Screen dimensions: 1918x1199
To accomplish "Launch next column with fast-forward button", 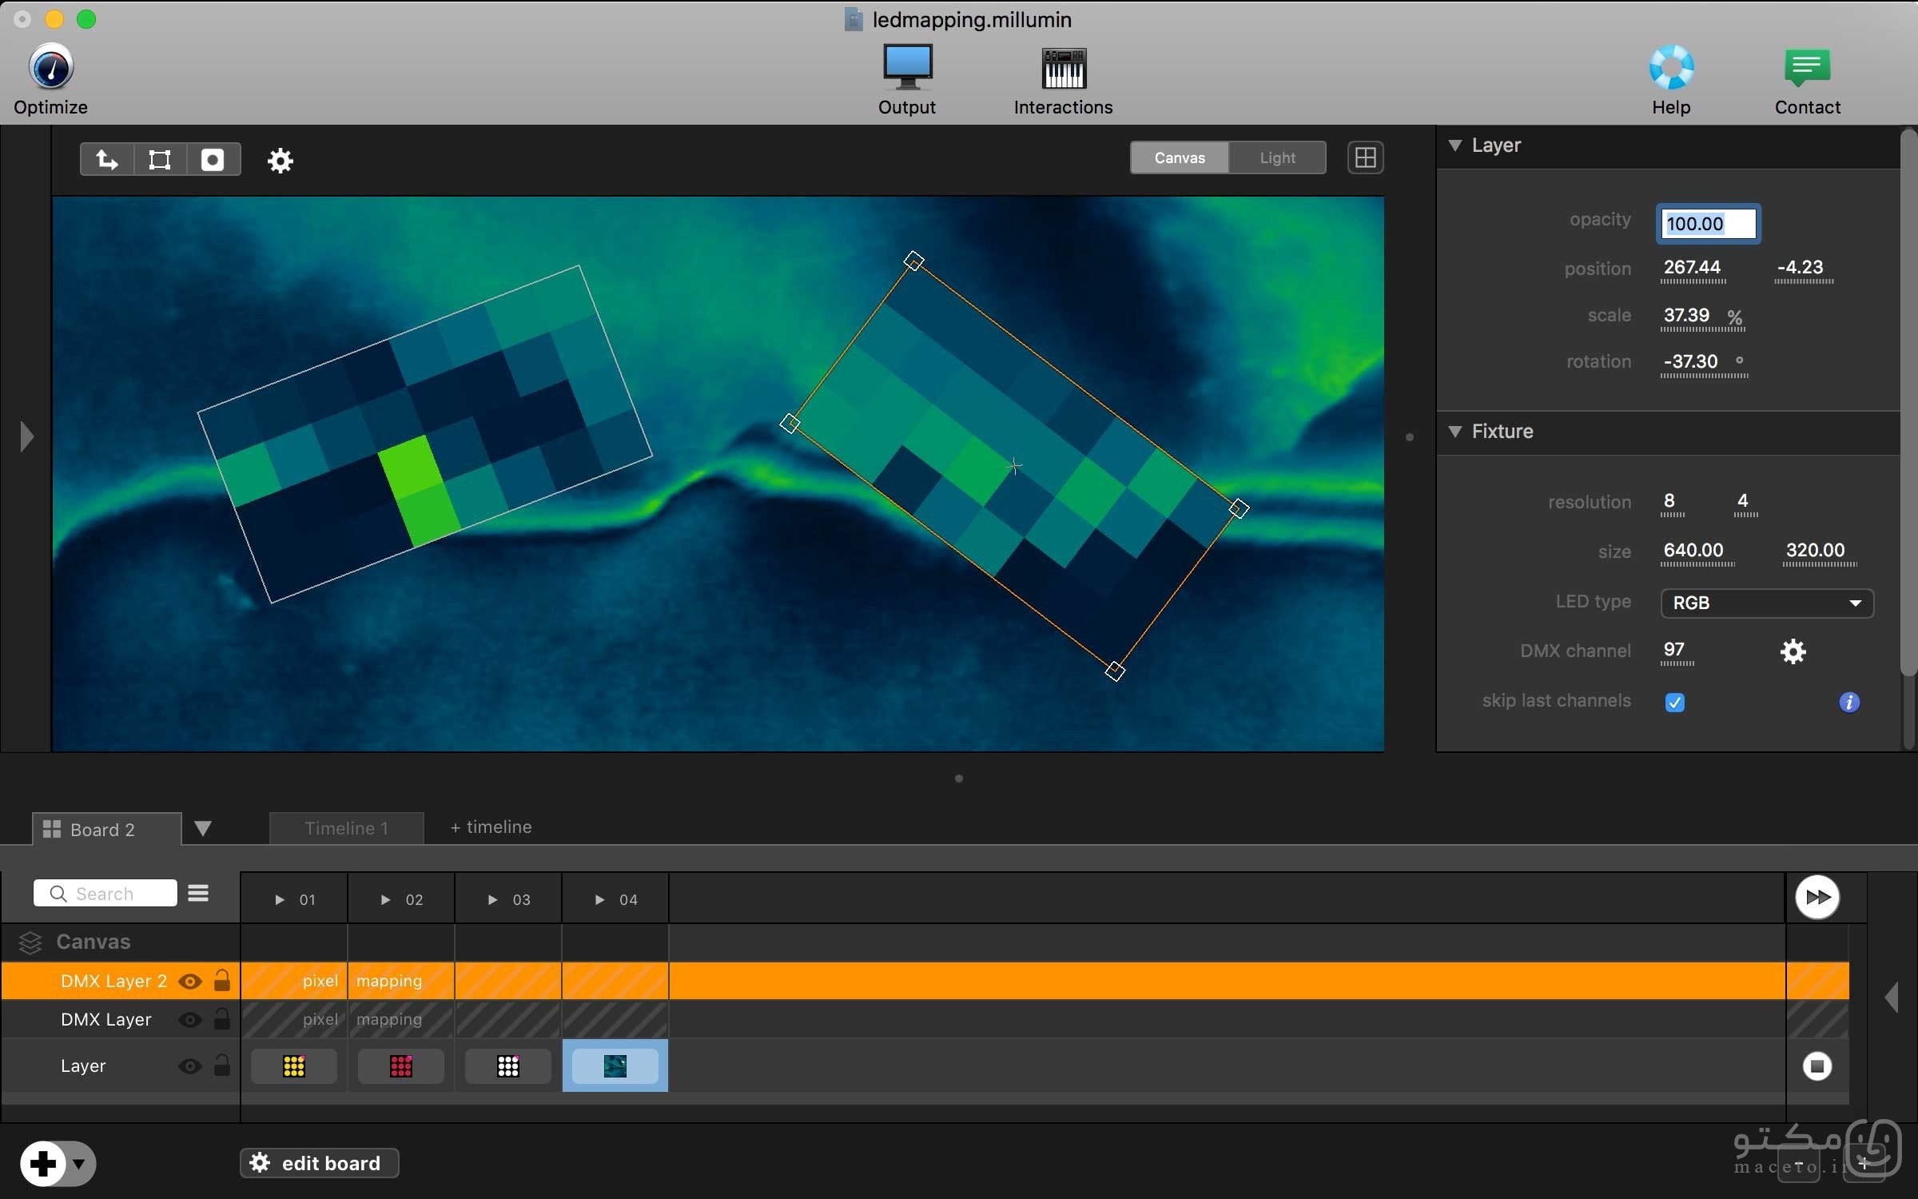I will tap(1817, 897).
